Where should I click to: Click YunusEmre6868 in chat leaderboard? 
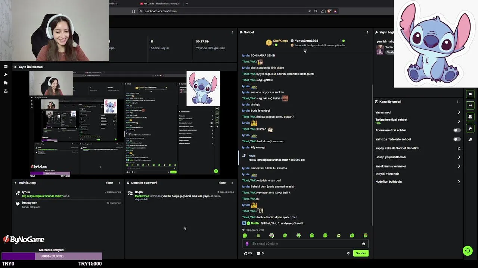tap(306, 41)
